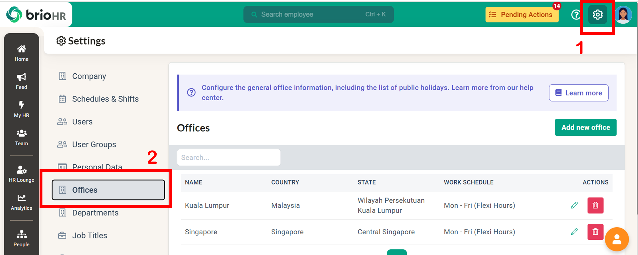Edit the Singapore office entry
638x255 pixels.
[x=574, y=232]
